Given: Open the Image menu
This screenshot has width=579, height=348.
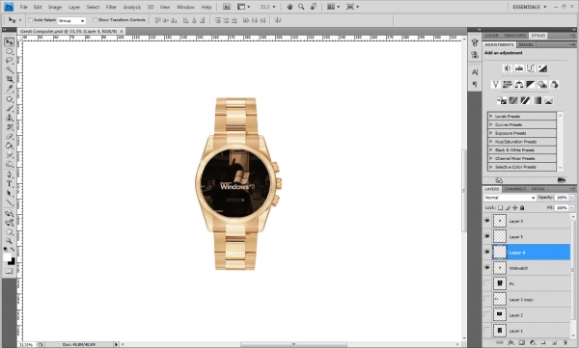Looking at the screenshot, I should [55, 7].
